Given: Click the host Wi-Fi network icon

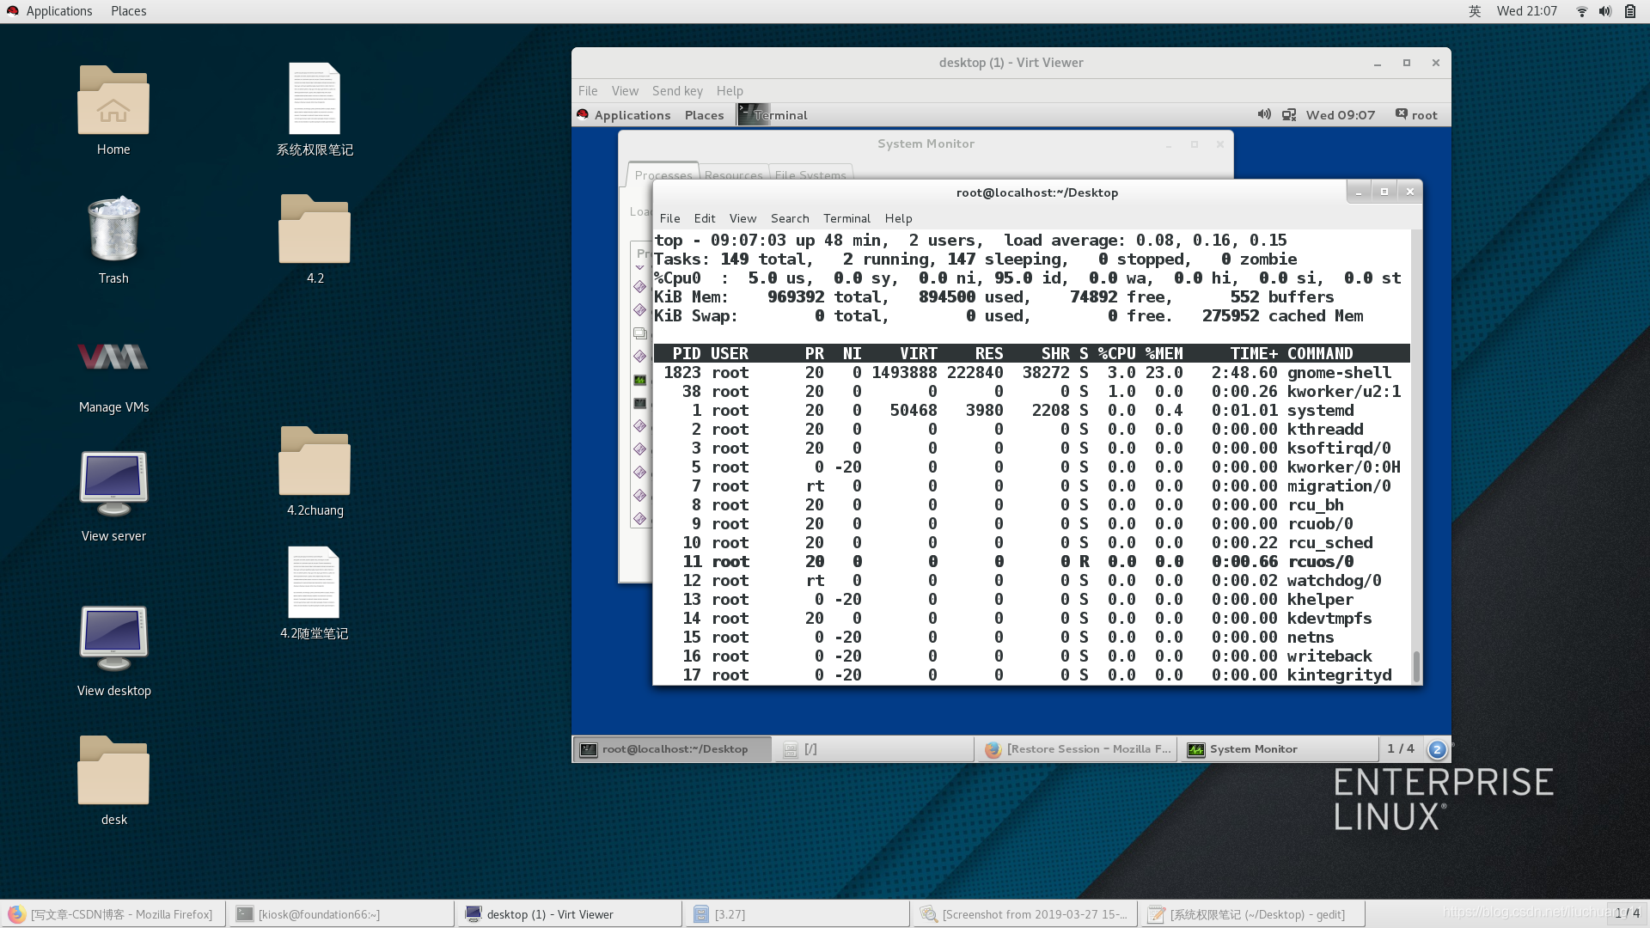Looking at the screenshot, I should click(1581, 11).
